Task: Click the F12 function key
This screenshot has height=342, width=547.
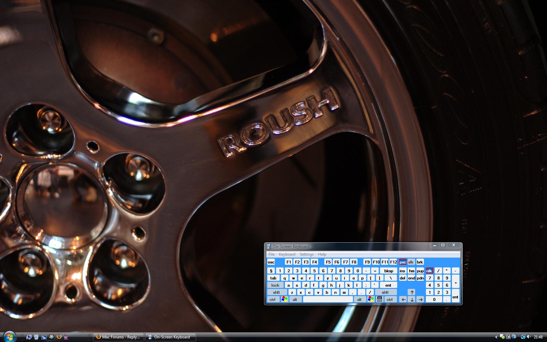Action: click(393, 262)
